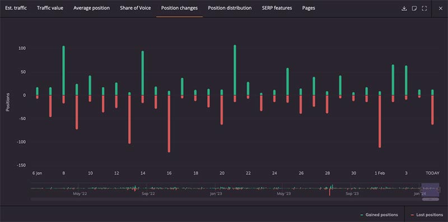Click the red bar for 1 Feb
The width and height of the screenshot is (448, 222).
[380, 121]
